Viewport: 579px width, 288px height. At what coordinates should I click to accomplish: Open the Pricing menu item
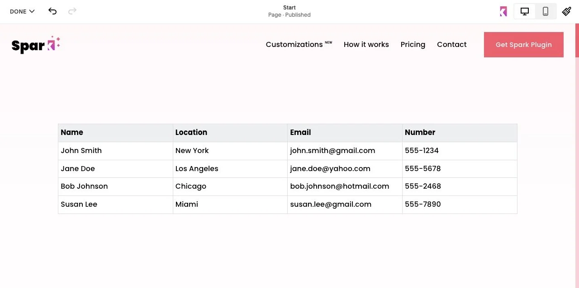[x=413, y=44]
